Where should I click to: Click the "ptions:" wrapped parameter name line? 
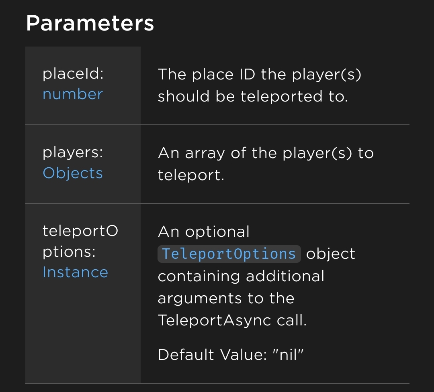click(x=69, y=252)
